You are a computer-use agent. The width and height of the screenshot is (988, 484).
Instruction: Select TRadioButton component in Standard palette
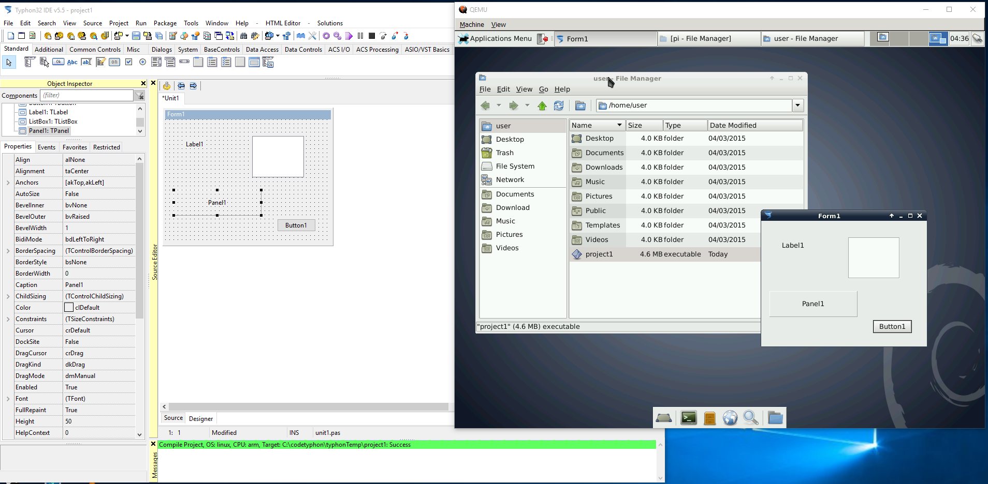point(142,62)
